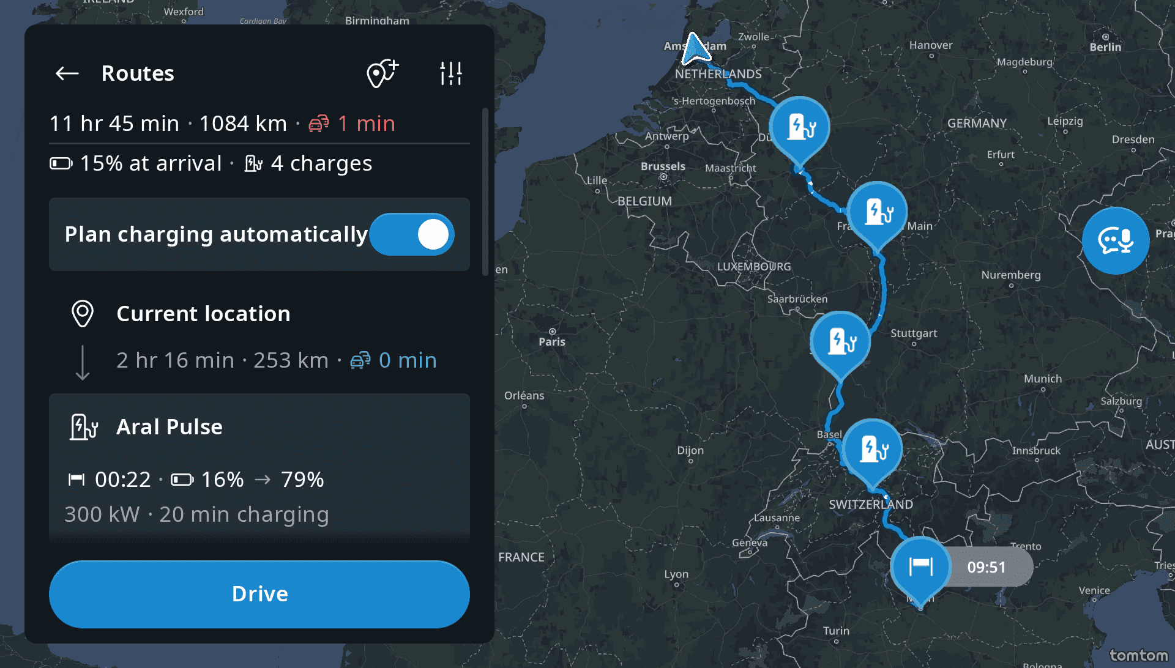Select the charging stop pin near Basel
Screen dimensions: 1175x668
872,449
